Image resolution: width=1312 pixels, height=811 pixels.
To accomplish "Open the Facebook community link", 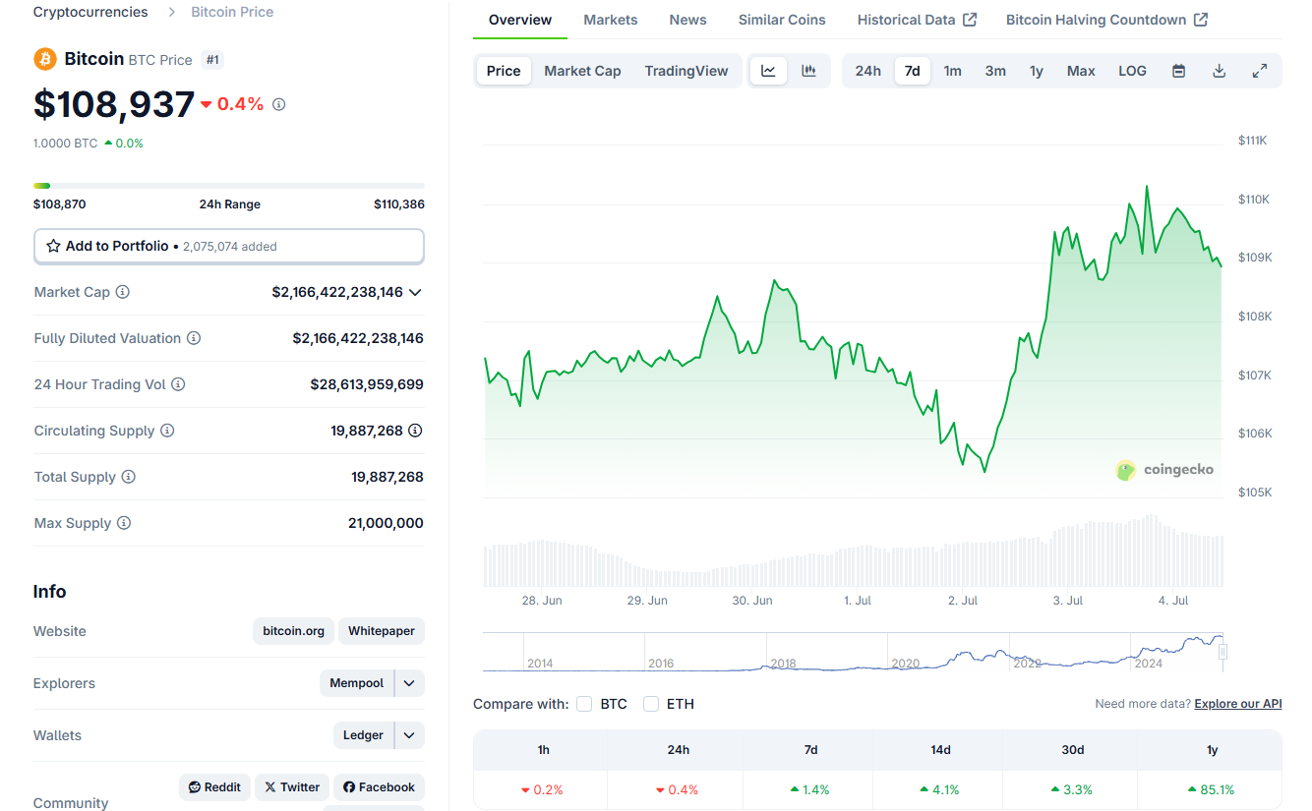I will tap(379, 787).
